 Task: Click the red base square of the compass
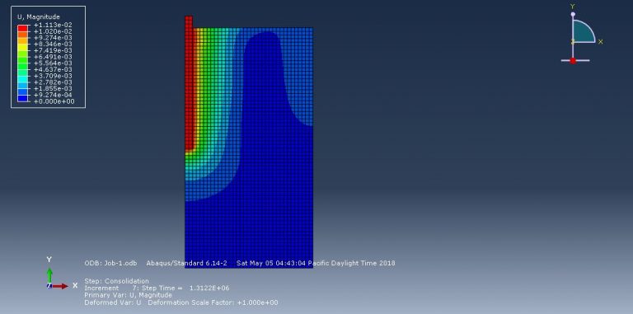click(573, 61)
